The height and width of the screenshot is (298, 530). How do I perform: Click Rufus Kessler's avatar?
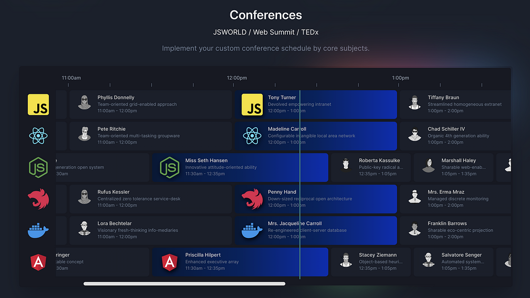(85, 197)
